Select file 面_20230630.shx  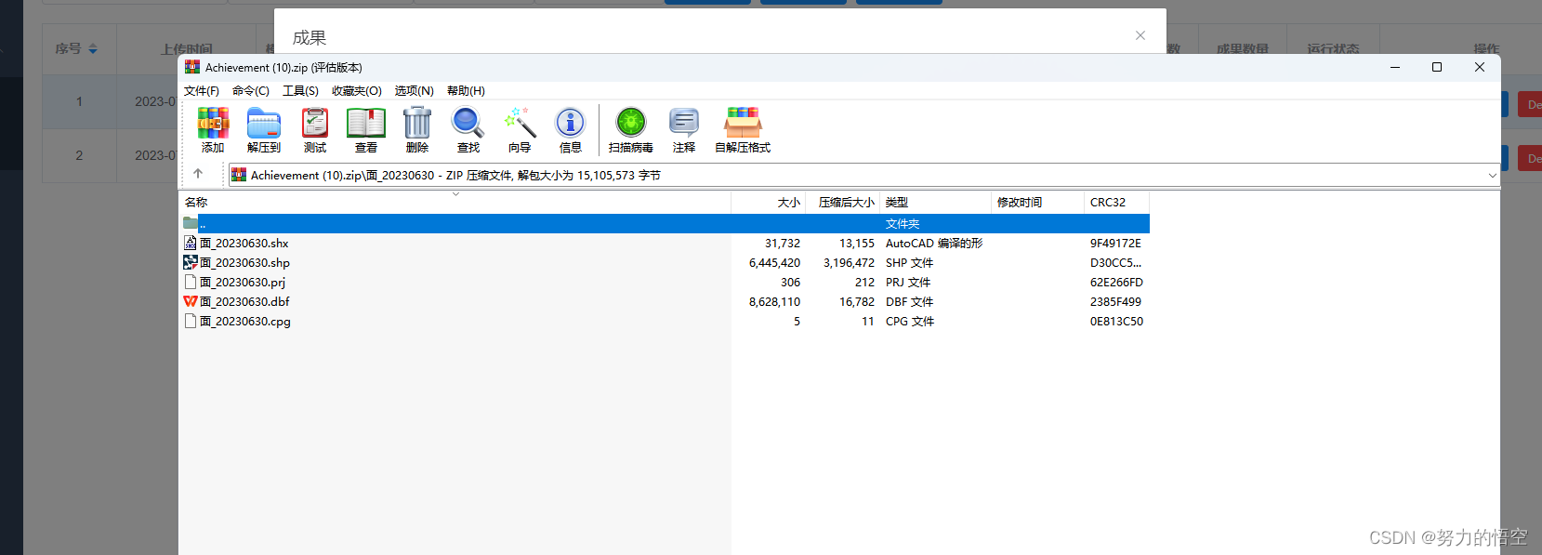(244, 244)
